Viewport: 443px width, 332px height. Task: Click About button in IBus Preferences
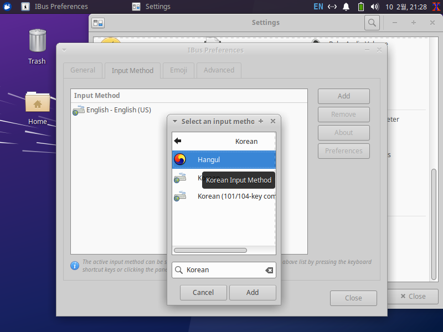click(343, 133)
